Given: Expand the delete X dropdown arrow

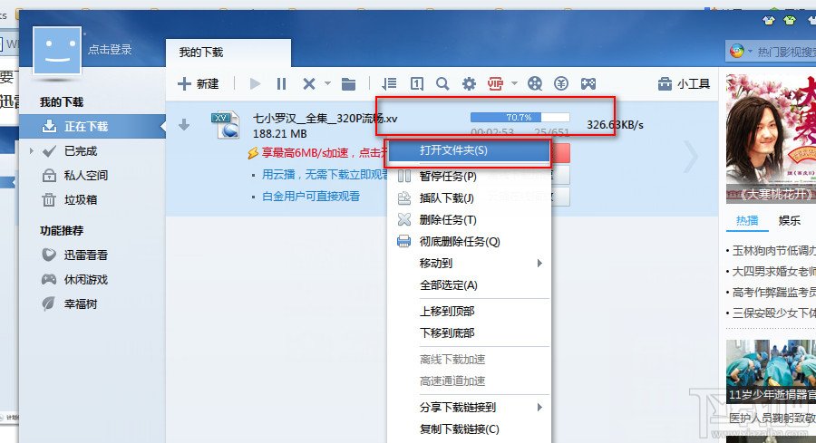Looking at the screenshot, I should click(327, 84).
